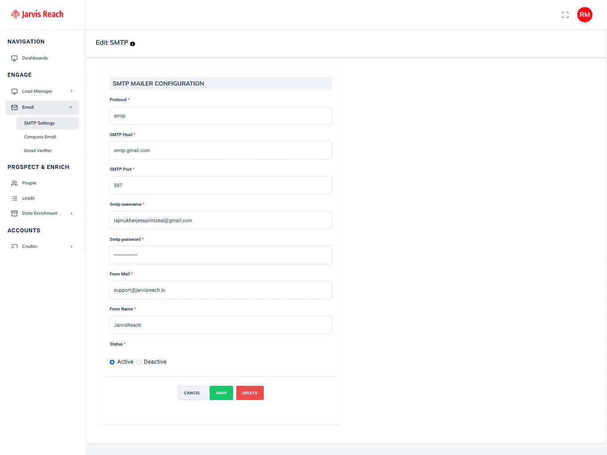Viewport: 607px width, 455px height.
Task: Go to Compose Email
Action: [x=40, y=137]
